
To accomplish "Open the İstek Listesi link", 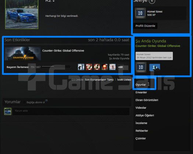I will [x=124, y=80].
